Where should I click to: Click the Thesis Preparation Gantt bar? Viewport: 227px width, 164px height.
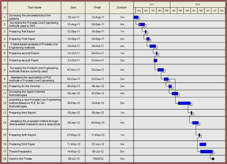(x=206, y=151)
